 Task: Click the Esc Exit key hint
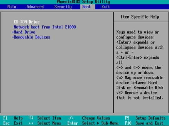[x=13, y=123]
